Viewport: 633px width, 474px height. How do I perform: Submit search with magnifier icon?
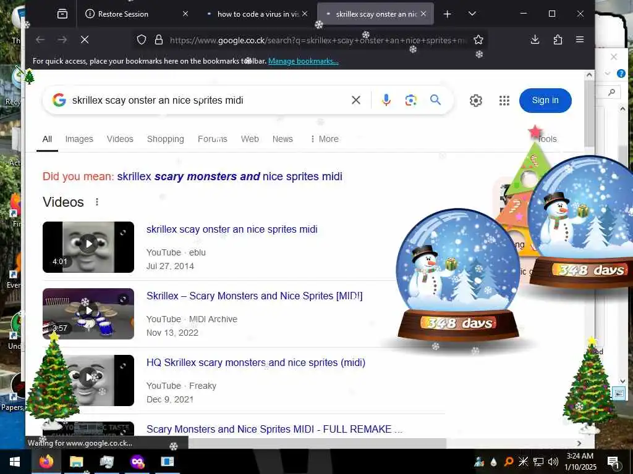435,99
